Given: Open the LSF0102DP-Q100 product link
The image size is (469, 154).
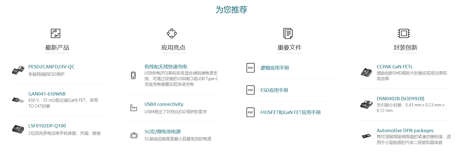Looking at the screenshot, I should coord(47,126).
